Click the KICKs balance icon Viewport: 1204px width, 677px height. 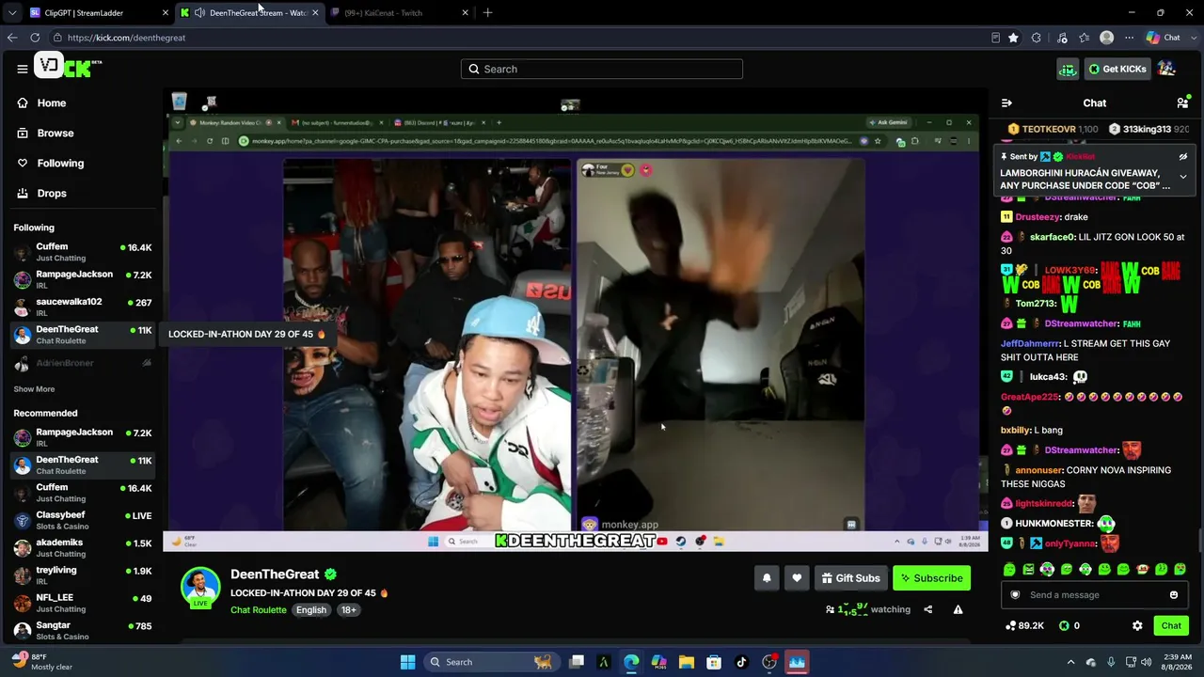(1065, 625)
